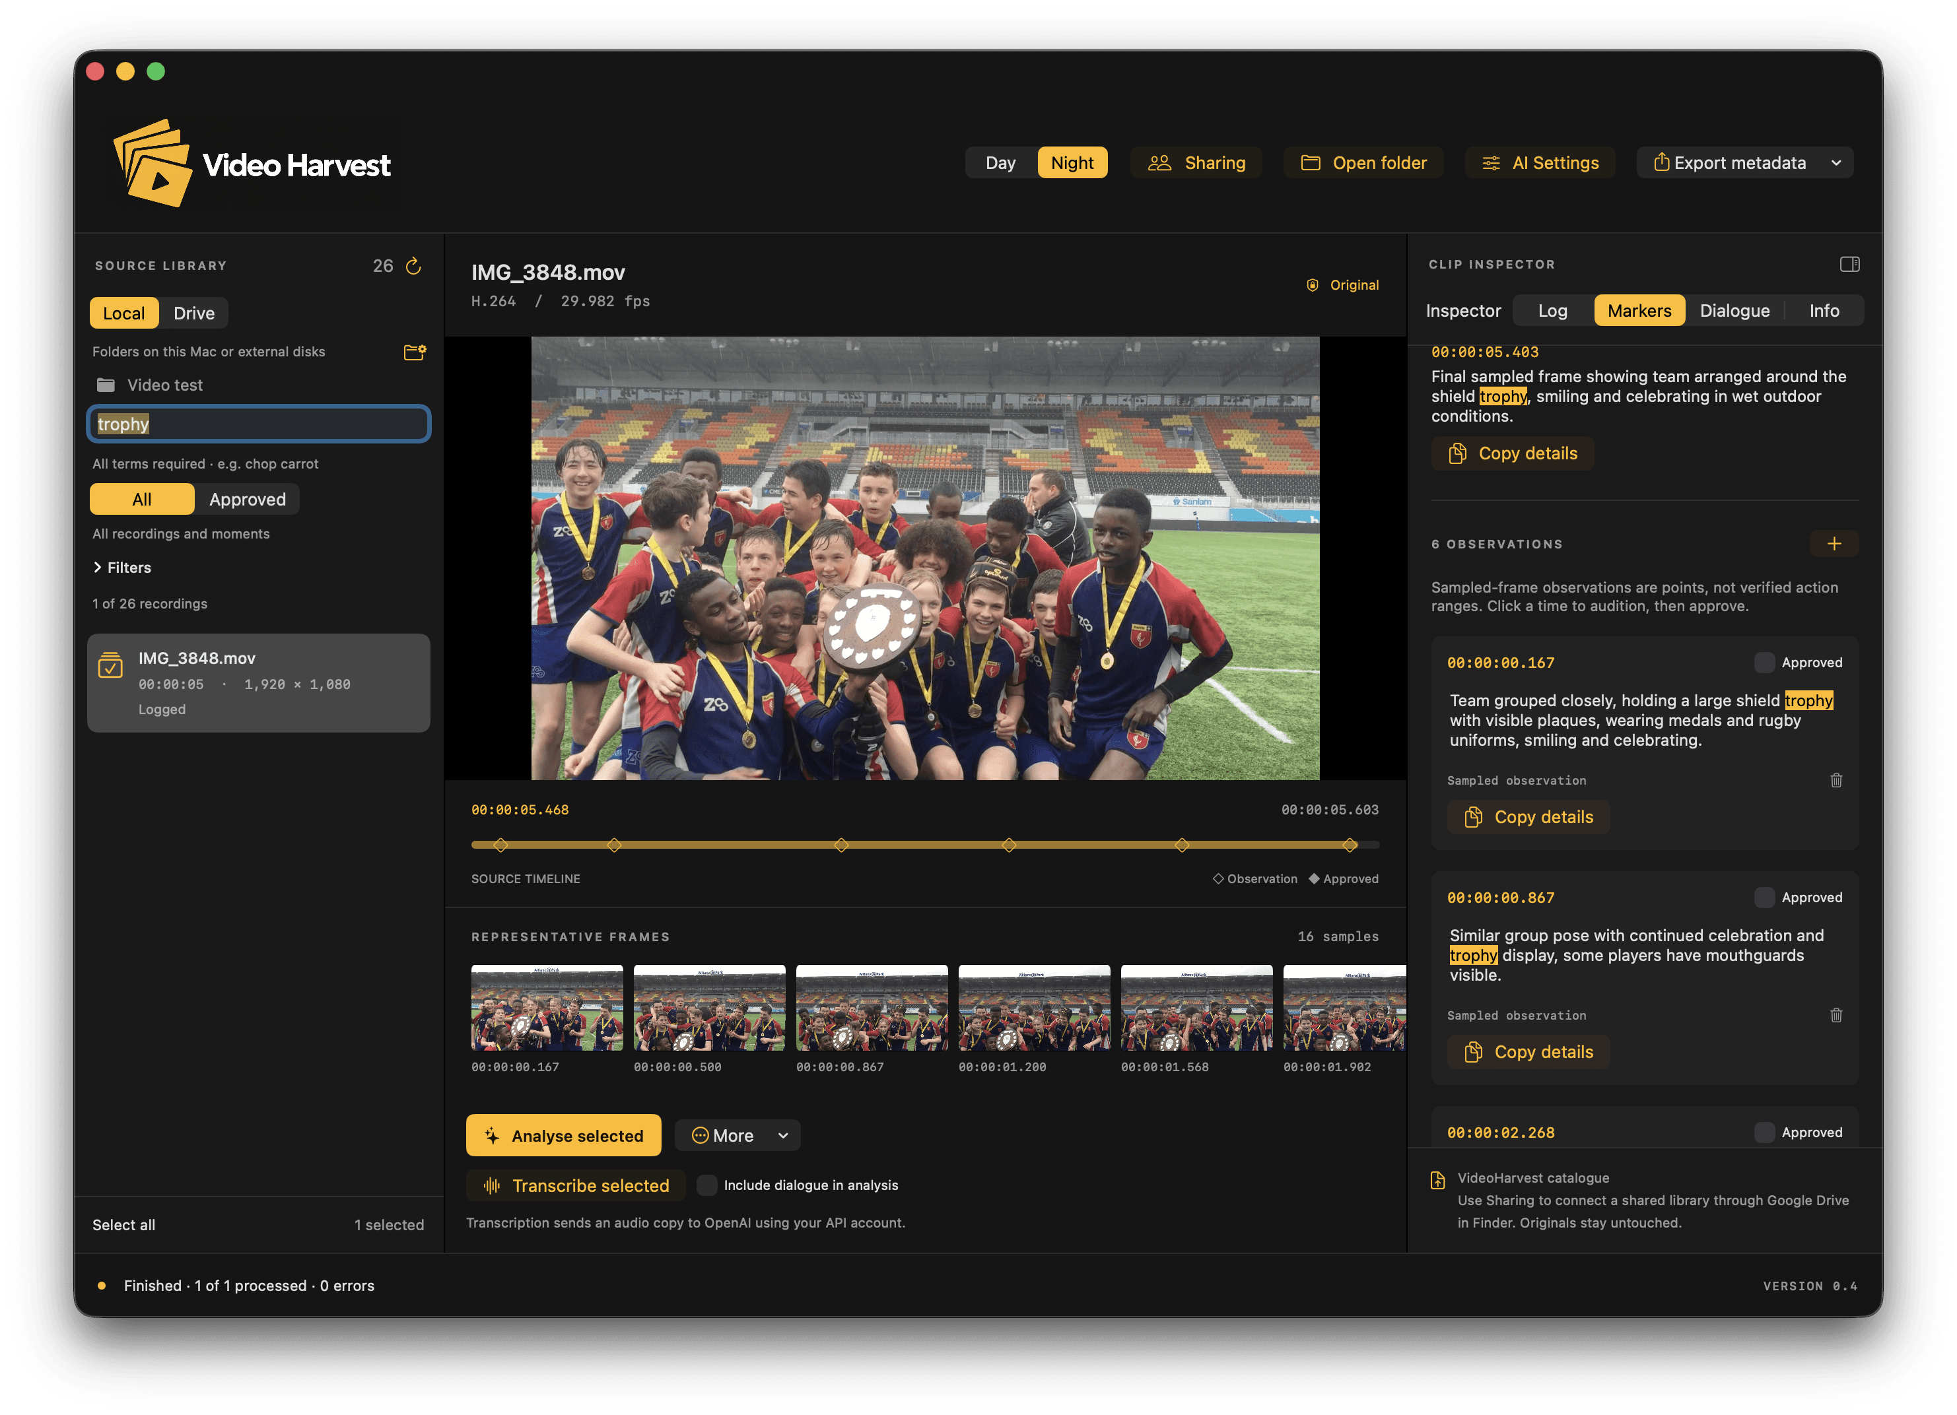Click the first observation marker on timeline
This screenshot has width=1957, height=1415.
[x=500, y=845]
